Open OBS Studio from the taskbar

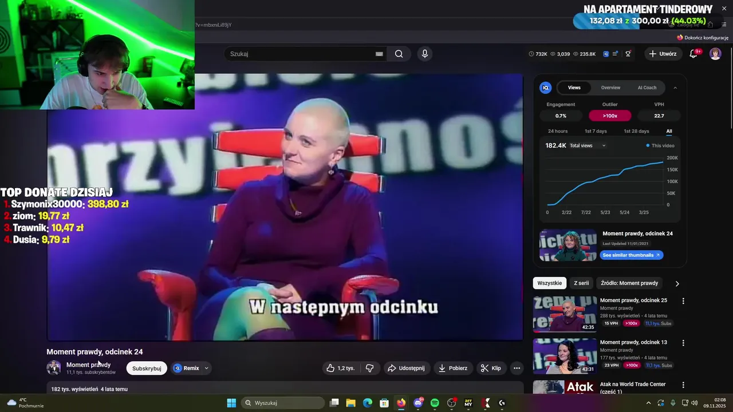452,403
